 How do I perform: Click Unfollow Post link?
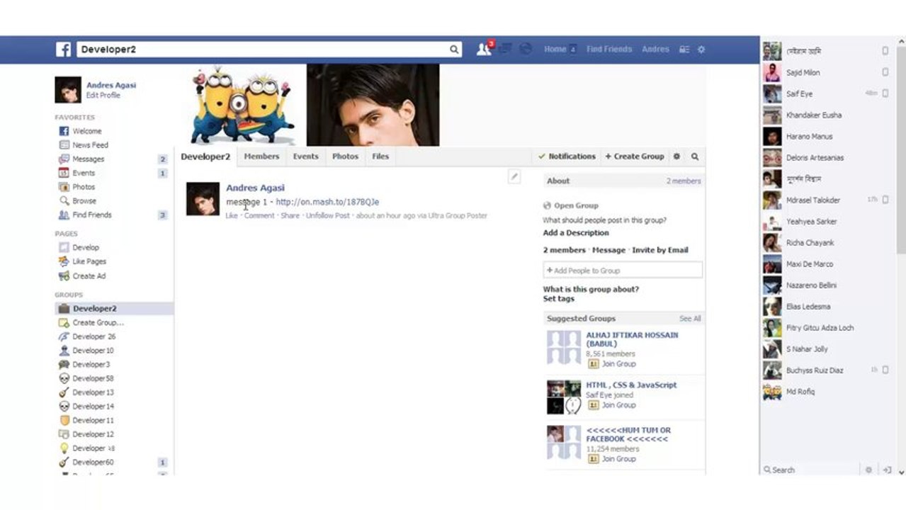pos(328,215)
